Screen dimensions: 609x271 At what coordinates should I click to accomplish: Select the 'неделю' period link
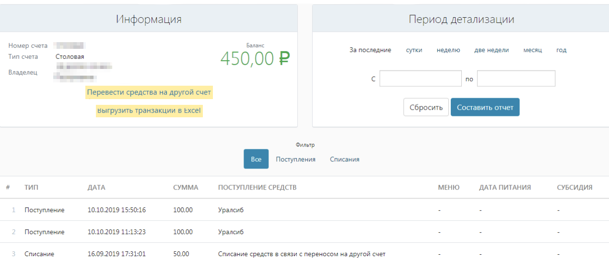tap(448, 50)
